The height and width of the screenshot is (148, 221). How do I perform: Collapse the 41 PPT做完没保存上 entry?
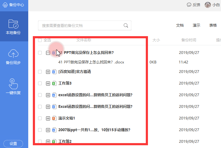(48, 53)
